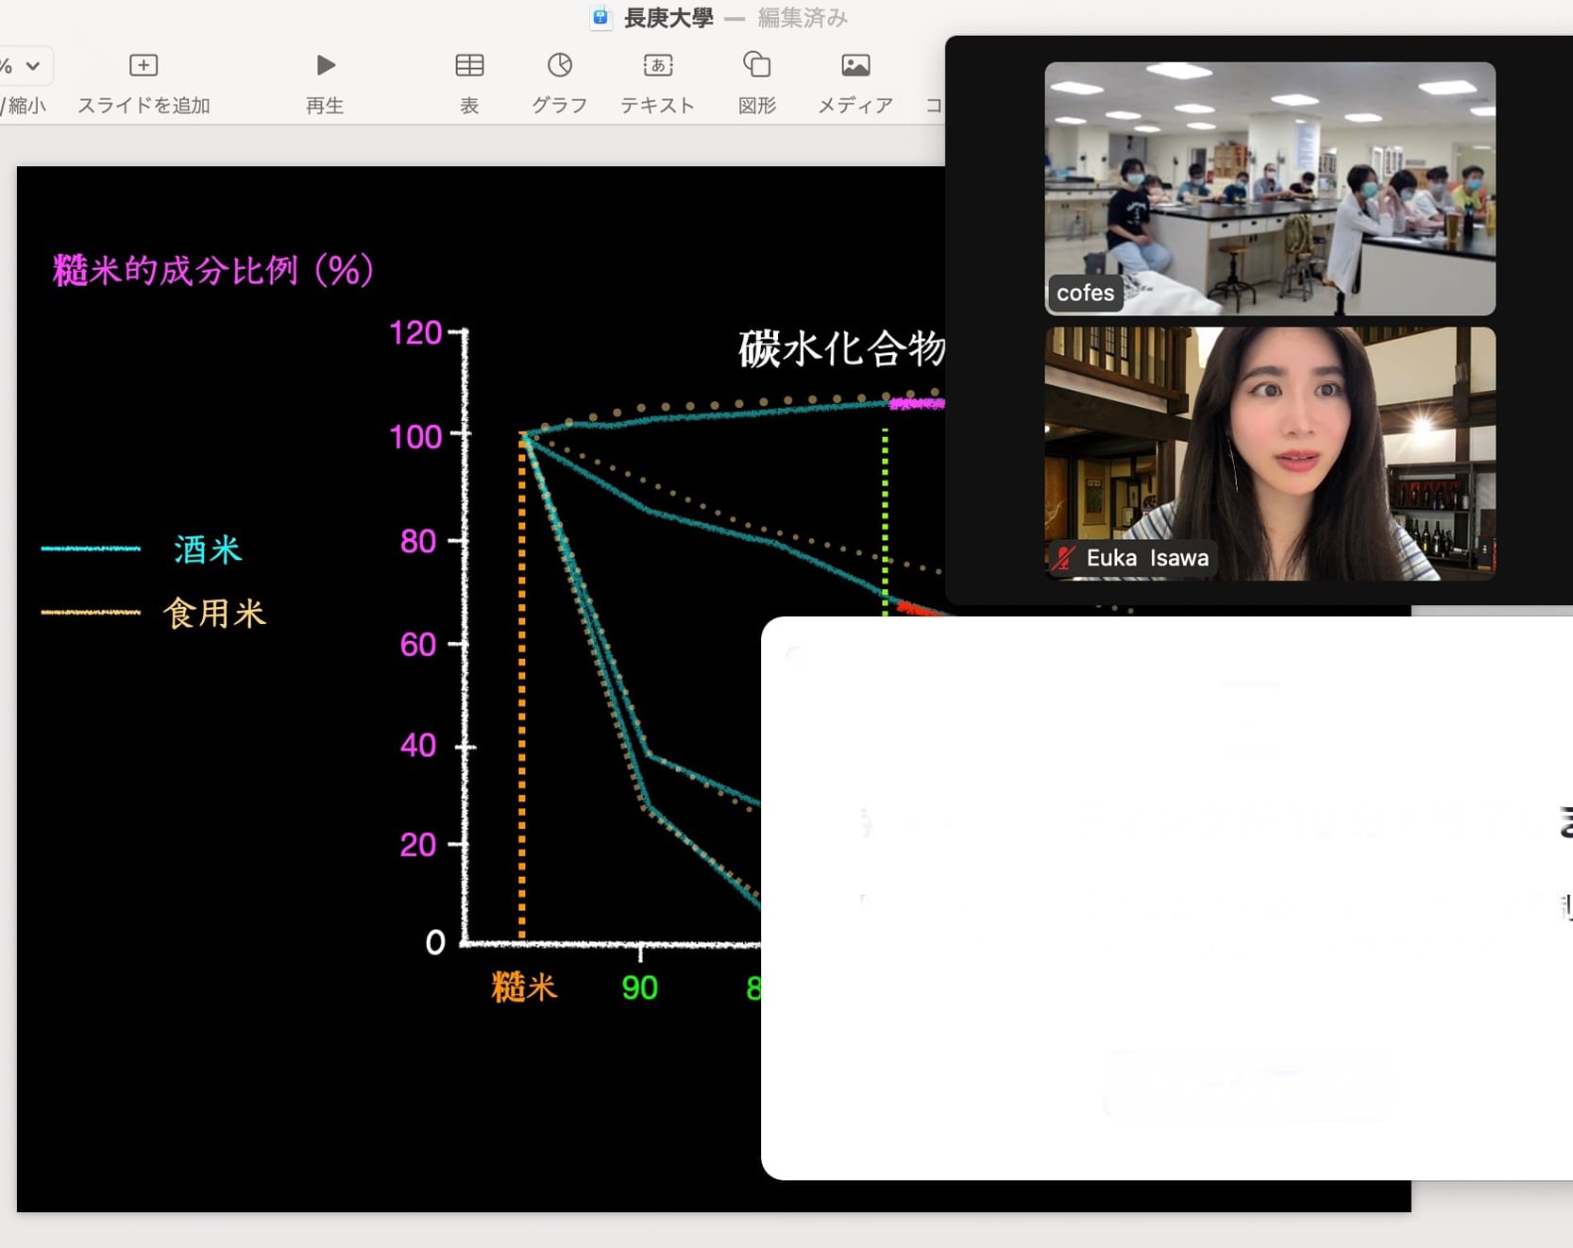Open the 図形 shapes icon
This screenshot has width=1573, height=1248.
pos(757,65)
